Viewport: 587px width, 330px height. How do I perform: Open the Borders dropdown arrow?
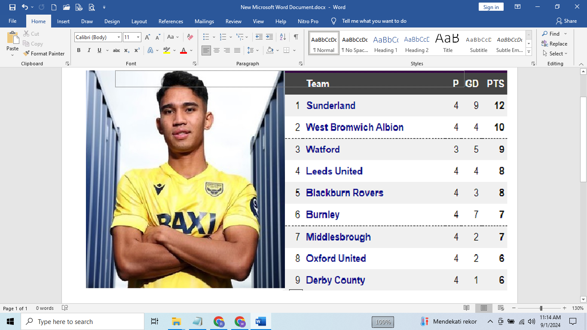tap(294, 51)
